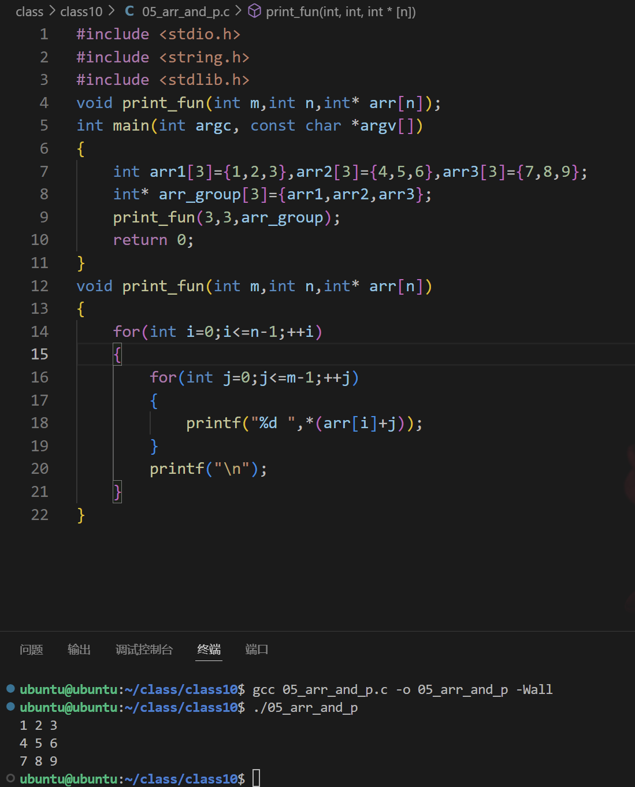
Task: Click the C language file icon in breadcrumb
Action: [129, 12]
